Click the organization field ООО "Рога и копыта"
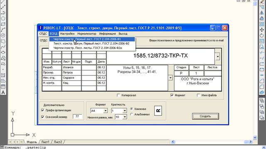 coord(198,84)
